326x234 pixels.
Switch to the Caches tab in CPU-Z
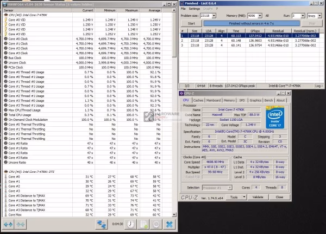tap(198, 100)
